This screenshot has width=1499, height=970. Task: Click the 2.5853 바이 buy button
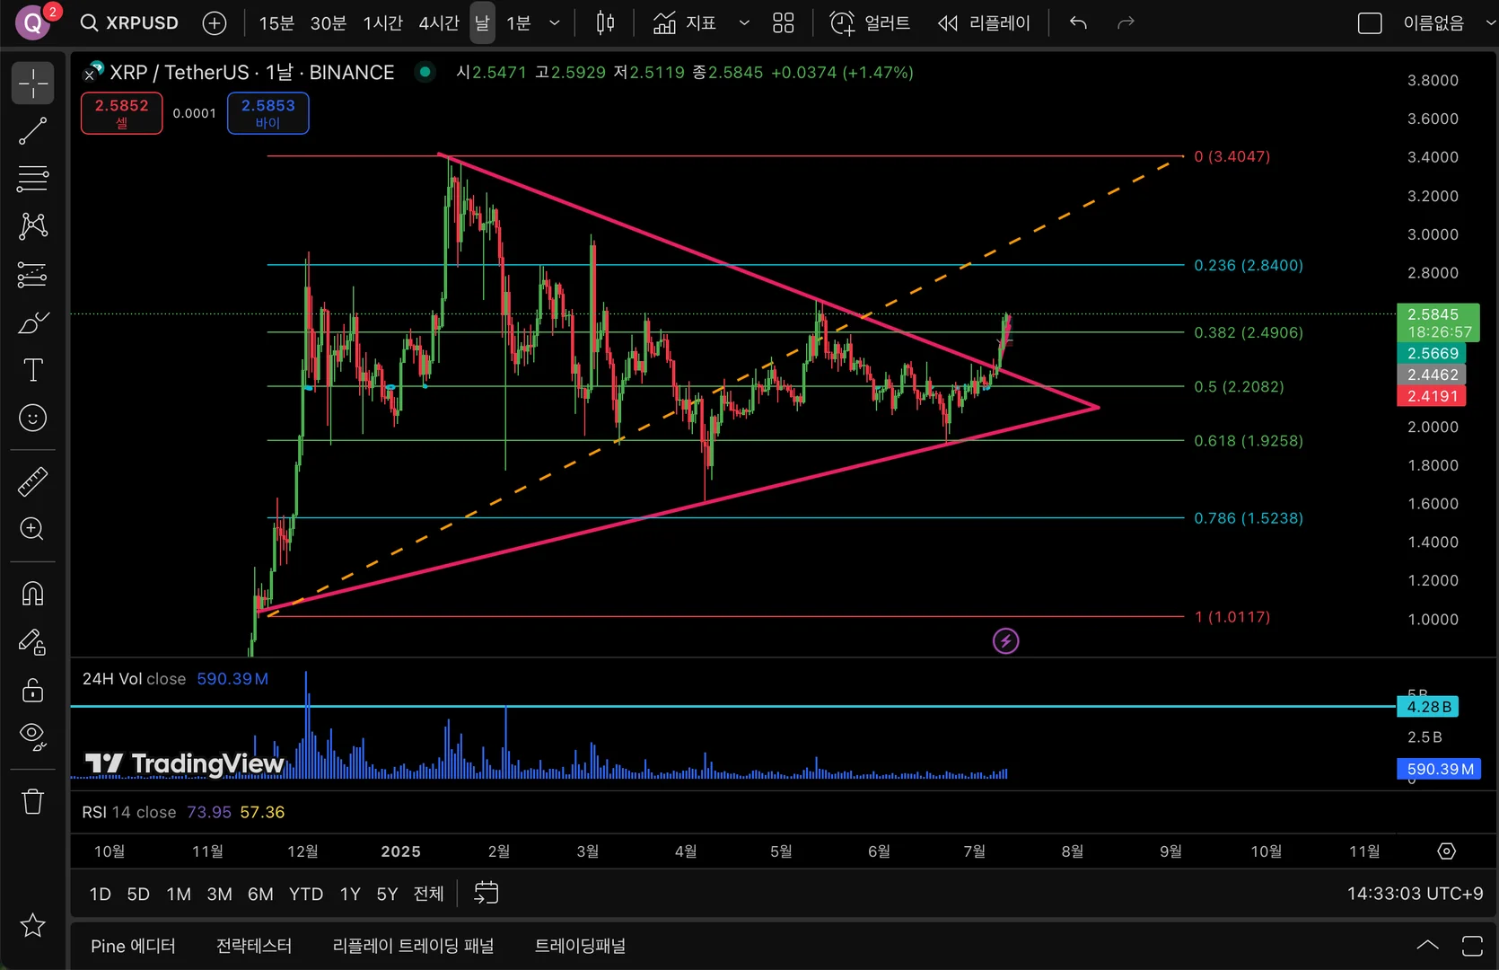pos(268,113)
